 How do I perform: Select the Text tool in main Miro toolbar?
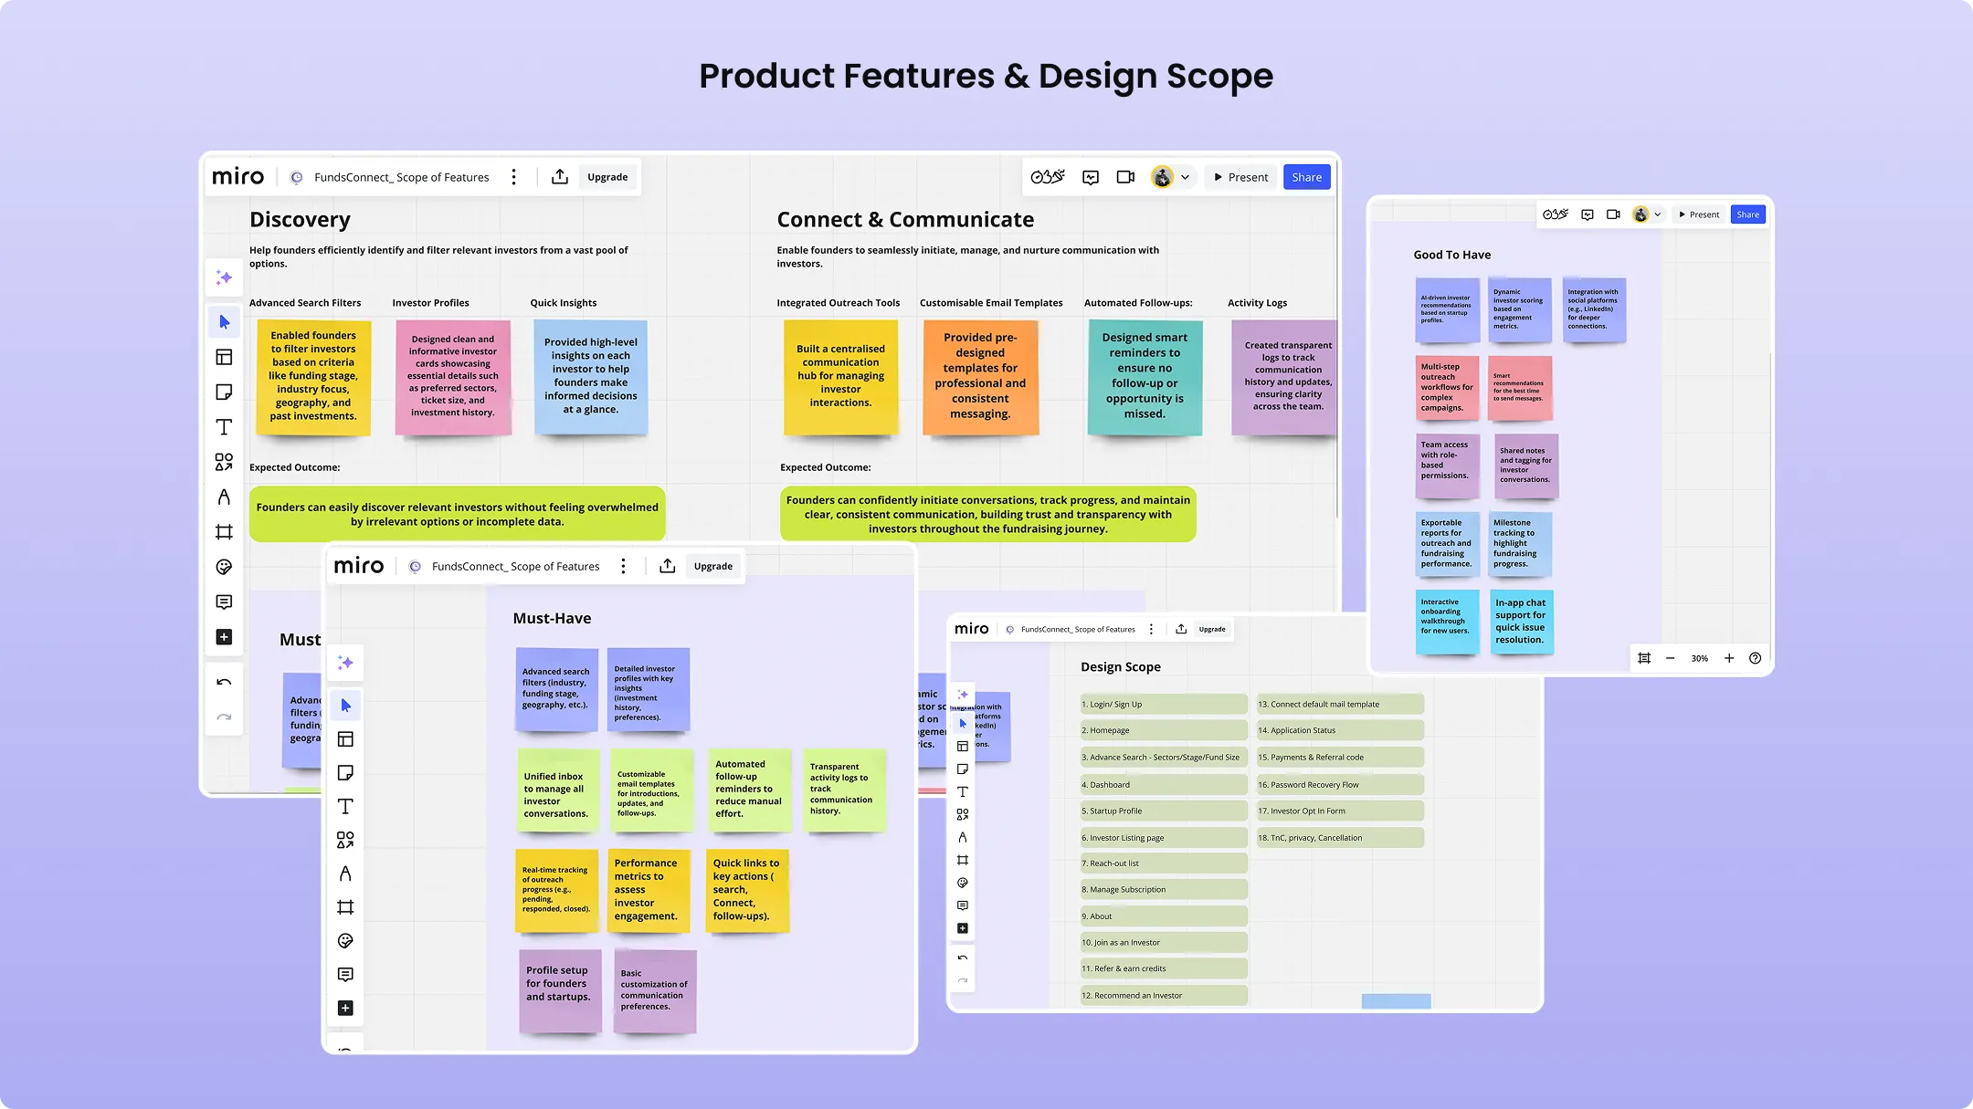coord(224,427)
